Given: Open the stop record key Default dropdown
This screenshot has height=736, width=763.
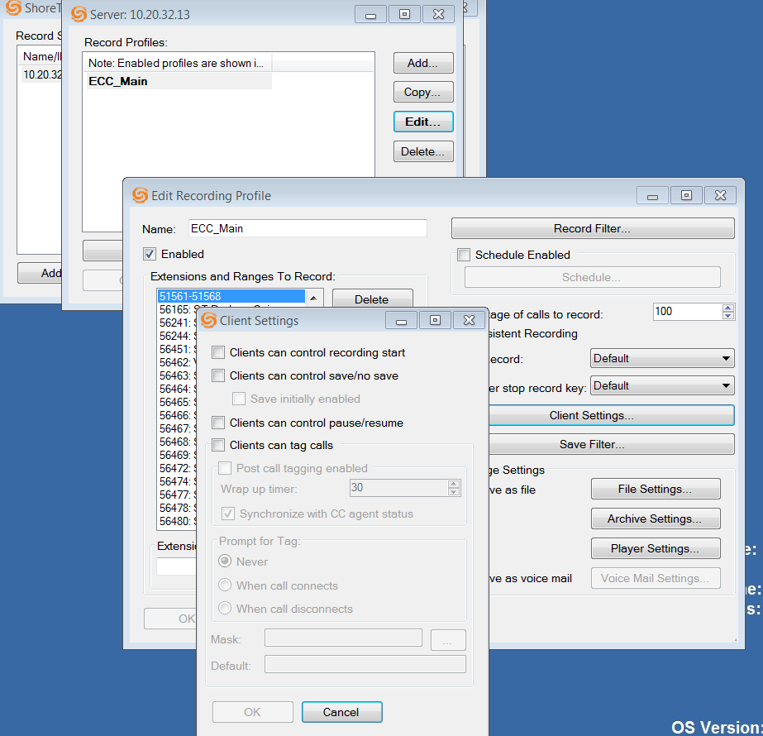Looking at the screenshot, I should point(662,385).
